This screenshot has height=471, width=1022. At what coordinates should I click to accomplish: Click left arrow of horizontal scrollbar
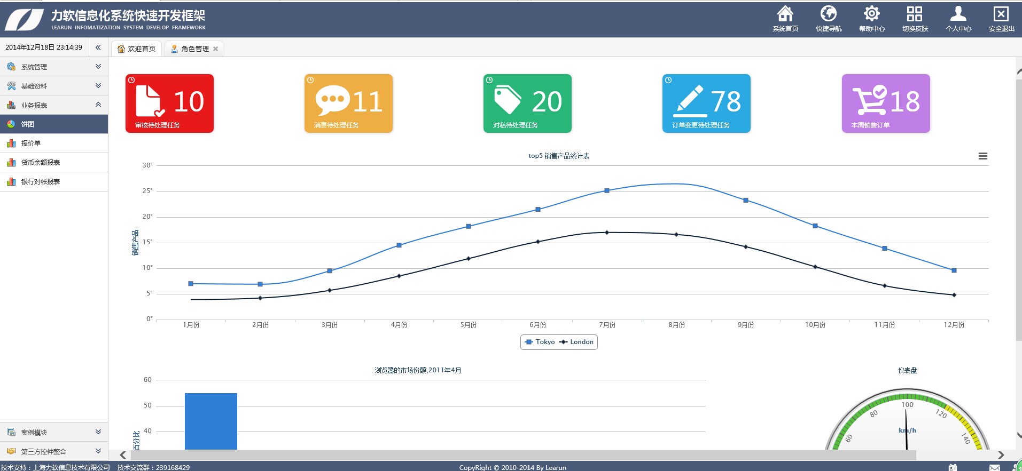123,455
